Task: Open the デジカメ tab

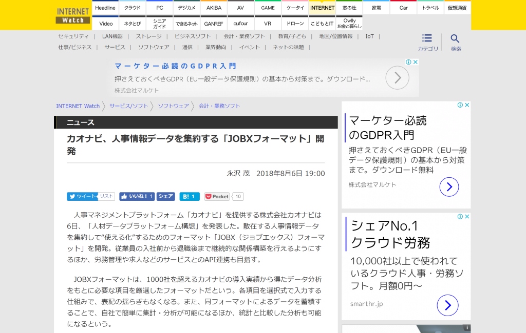Action: click(x=186, y=8)
